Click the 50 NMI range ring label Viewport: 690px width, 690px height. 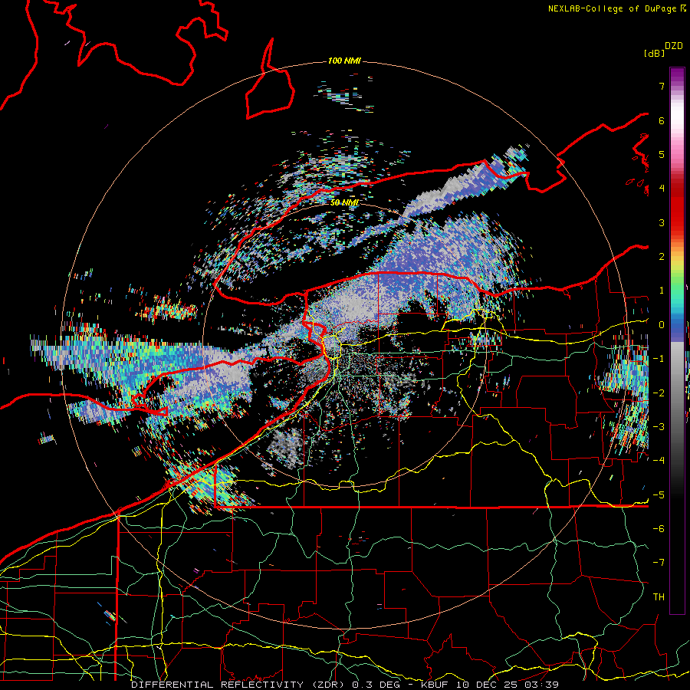click(344, 202)
